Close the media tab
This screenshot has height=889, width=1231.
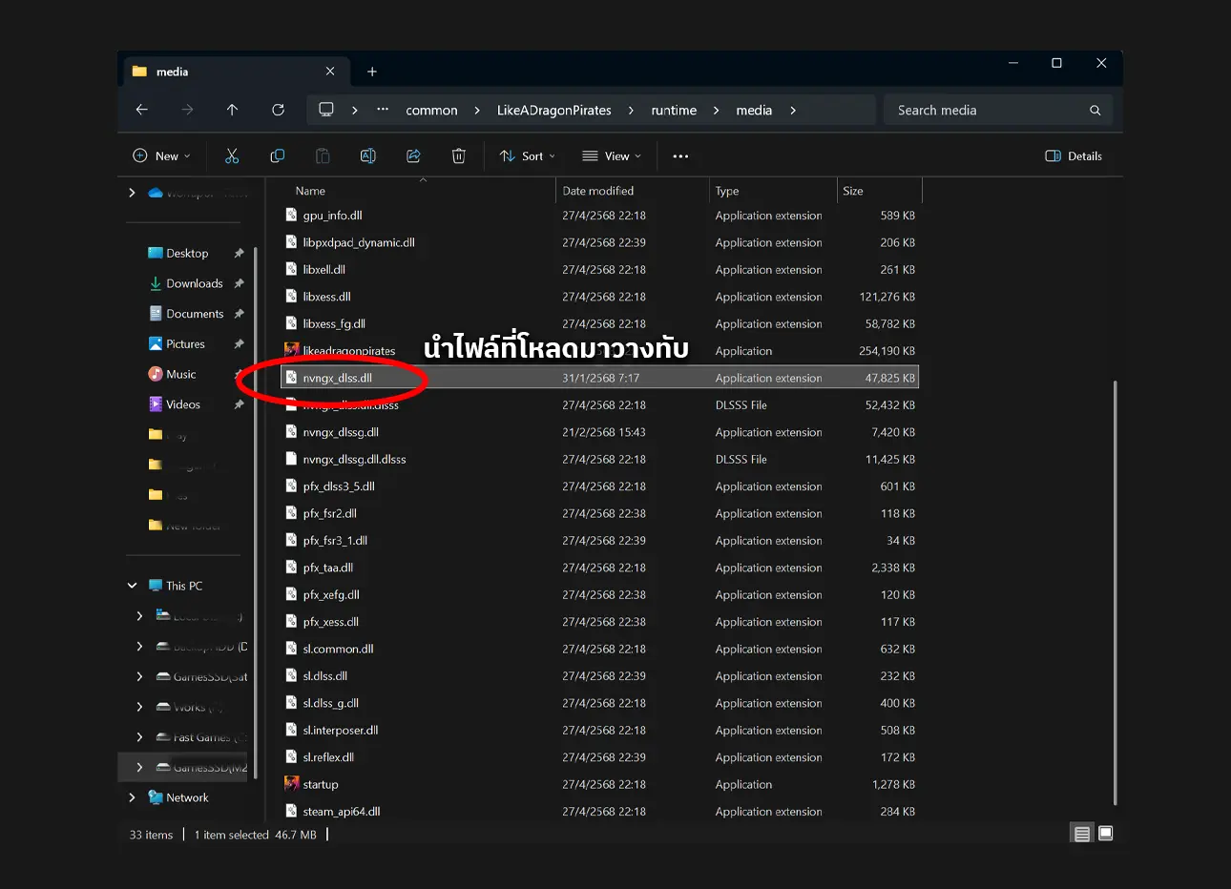pos(330,72)
